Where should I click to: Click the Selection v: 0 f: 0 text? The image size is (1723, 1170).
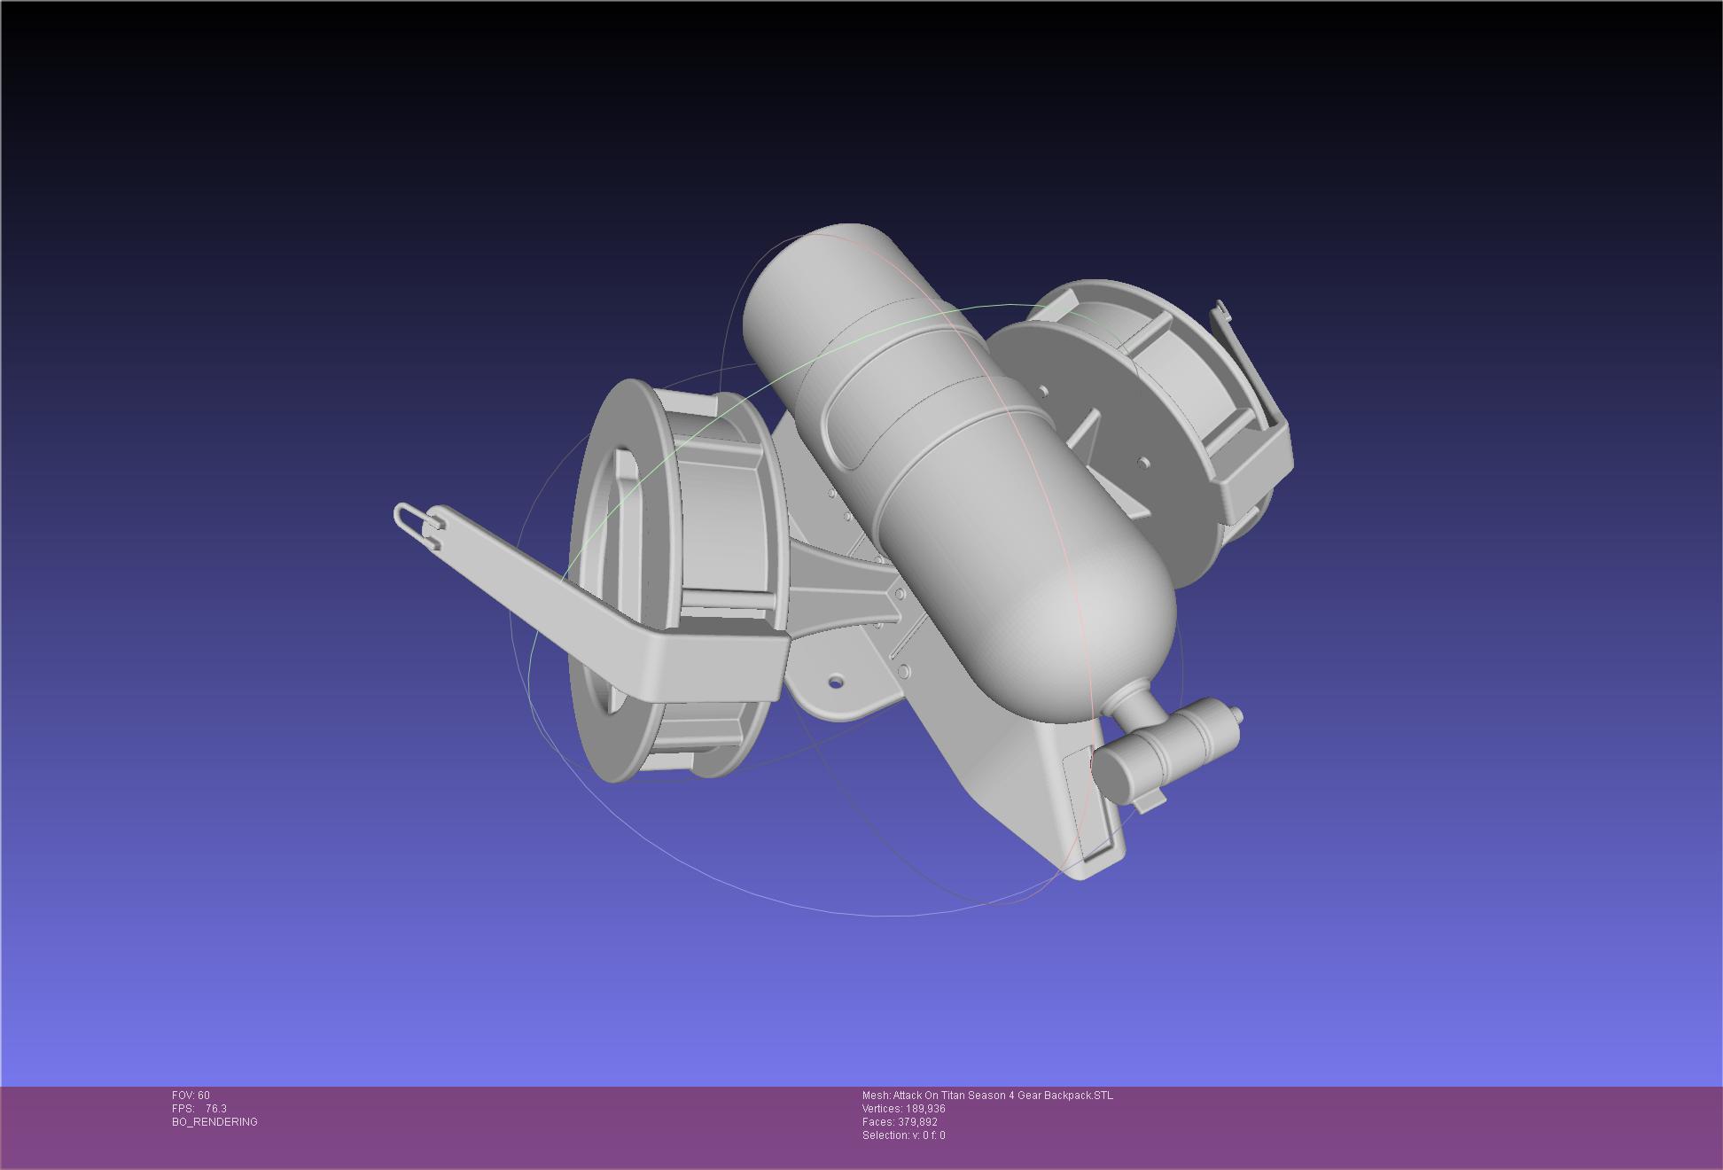pos(903,1135)
